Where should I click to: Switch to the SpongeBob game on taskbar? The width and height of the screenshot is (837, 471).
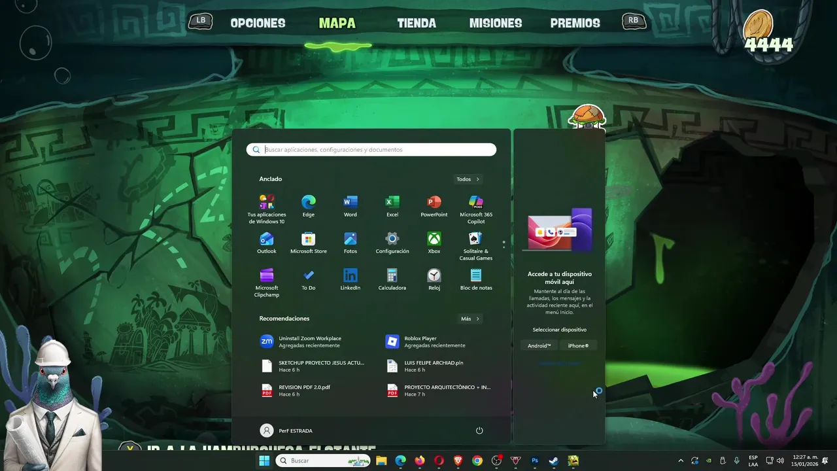point(573,461)
